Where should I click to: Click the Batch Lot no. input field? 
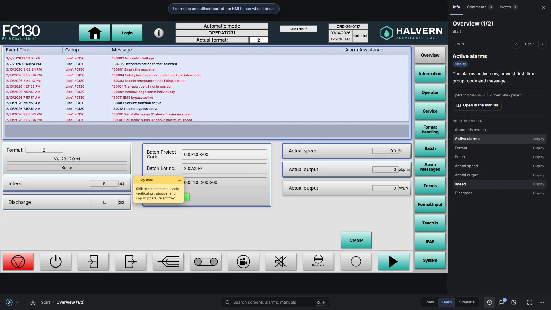coord(224,168)
